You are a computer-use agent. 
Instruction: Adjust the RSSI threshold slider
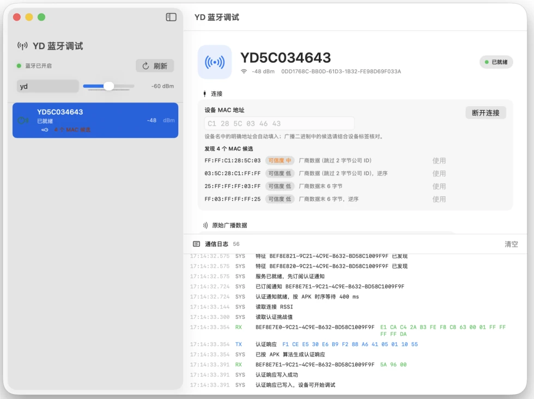(108, 86)
